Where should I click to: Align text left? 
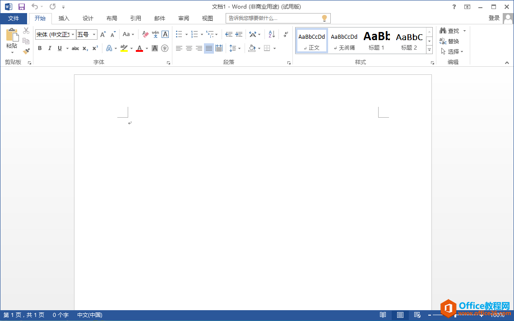[x=179, y=48]
